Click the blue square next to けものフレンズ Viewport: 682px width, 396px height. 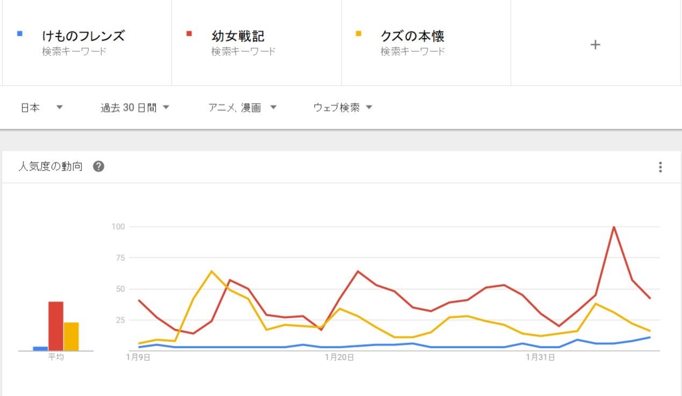[x=19, y=33]
